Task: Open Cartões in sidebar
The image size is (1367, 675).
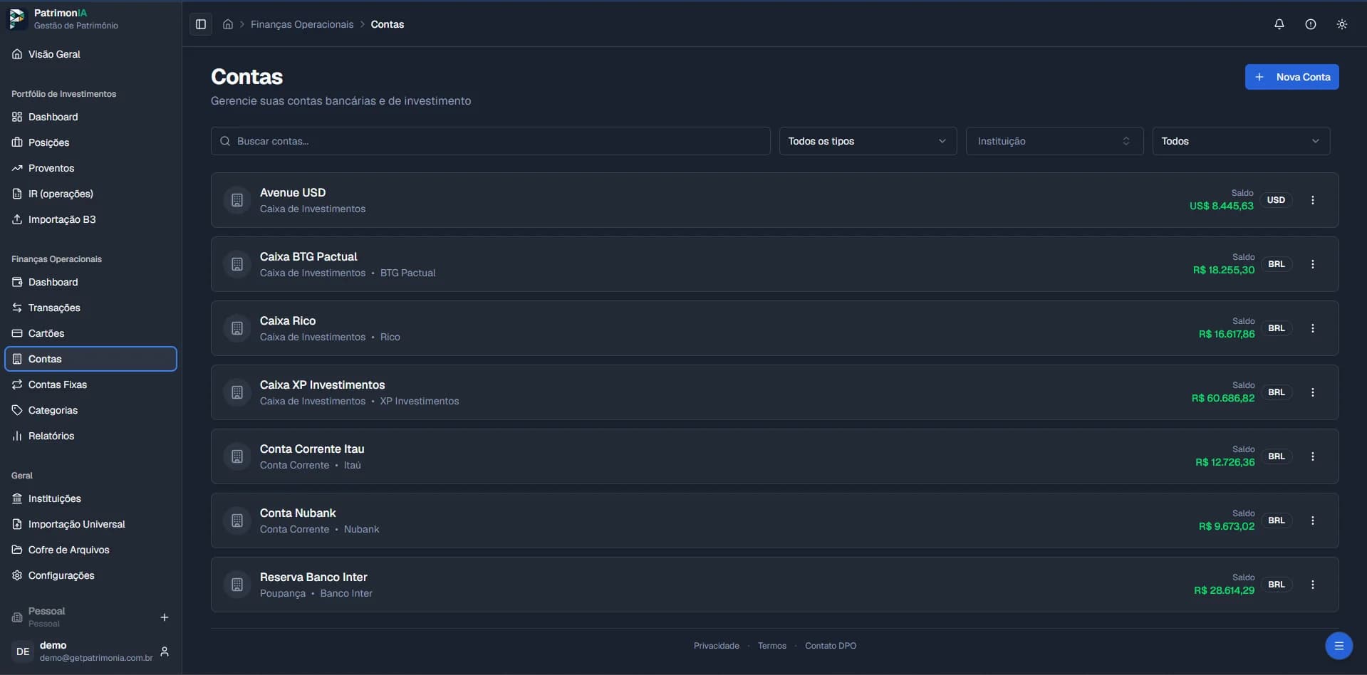Action: click(90, 333)
